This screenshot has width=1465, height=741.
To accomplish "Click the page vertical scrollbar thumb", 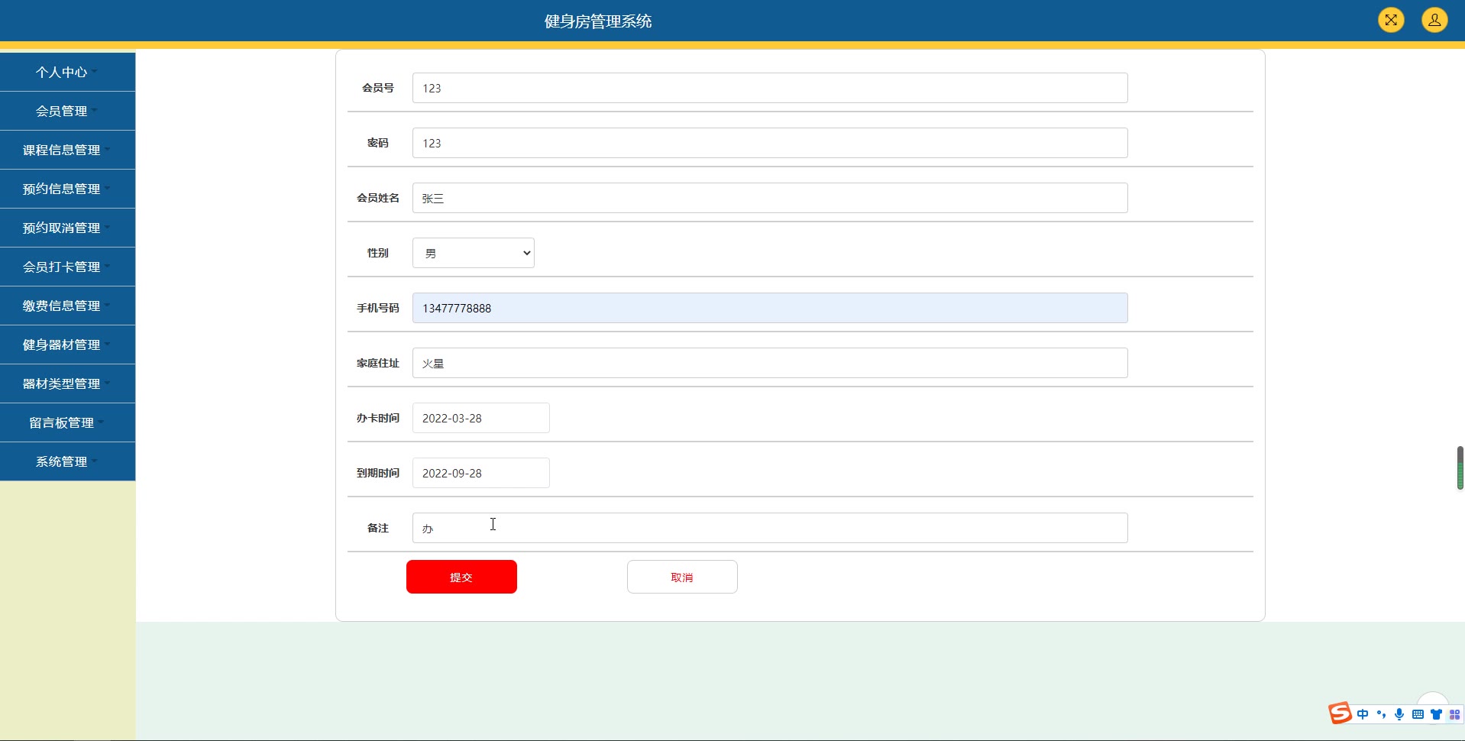I will tap(1460, 468).
